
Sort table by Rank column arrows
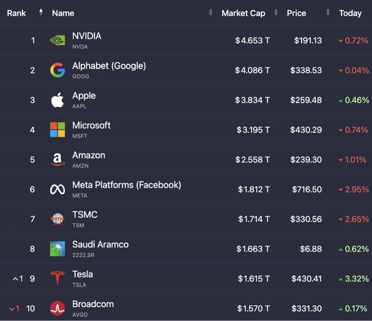click(41, 13)
